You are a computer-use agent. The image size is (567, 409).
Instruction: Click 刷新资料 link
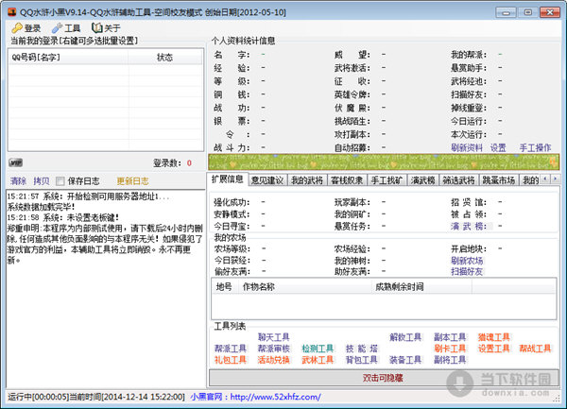467,147
